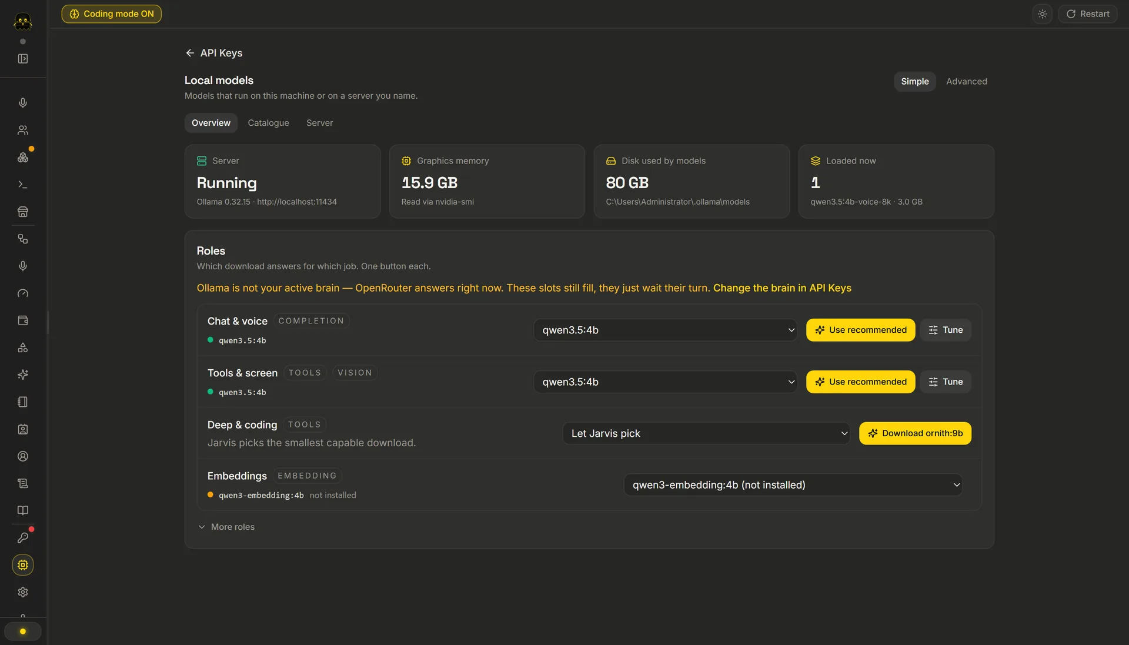Click the COMPLETION tag
Screen dimensions: 1129x645
pyautogui.click(x=311, y=321)
